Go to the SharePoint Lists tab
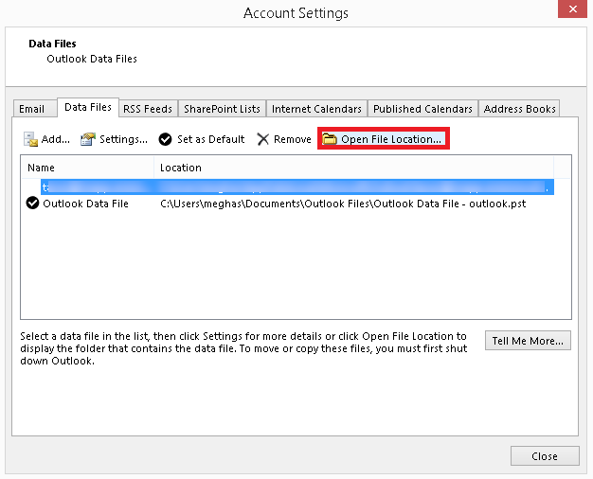Image resolution: width=593 pixels, height=479 pixels. (x=222, y=109)
